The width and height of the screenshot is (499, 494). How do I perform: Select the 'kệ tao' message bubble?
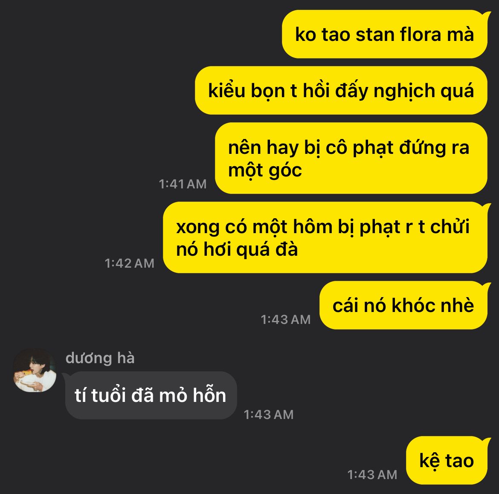click(x=447, y=461)
